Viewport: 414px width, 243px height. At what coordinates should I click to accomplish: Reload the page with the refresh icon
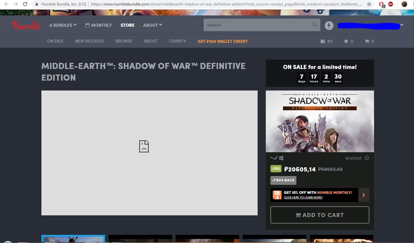(25, 4)
